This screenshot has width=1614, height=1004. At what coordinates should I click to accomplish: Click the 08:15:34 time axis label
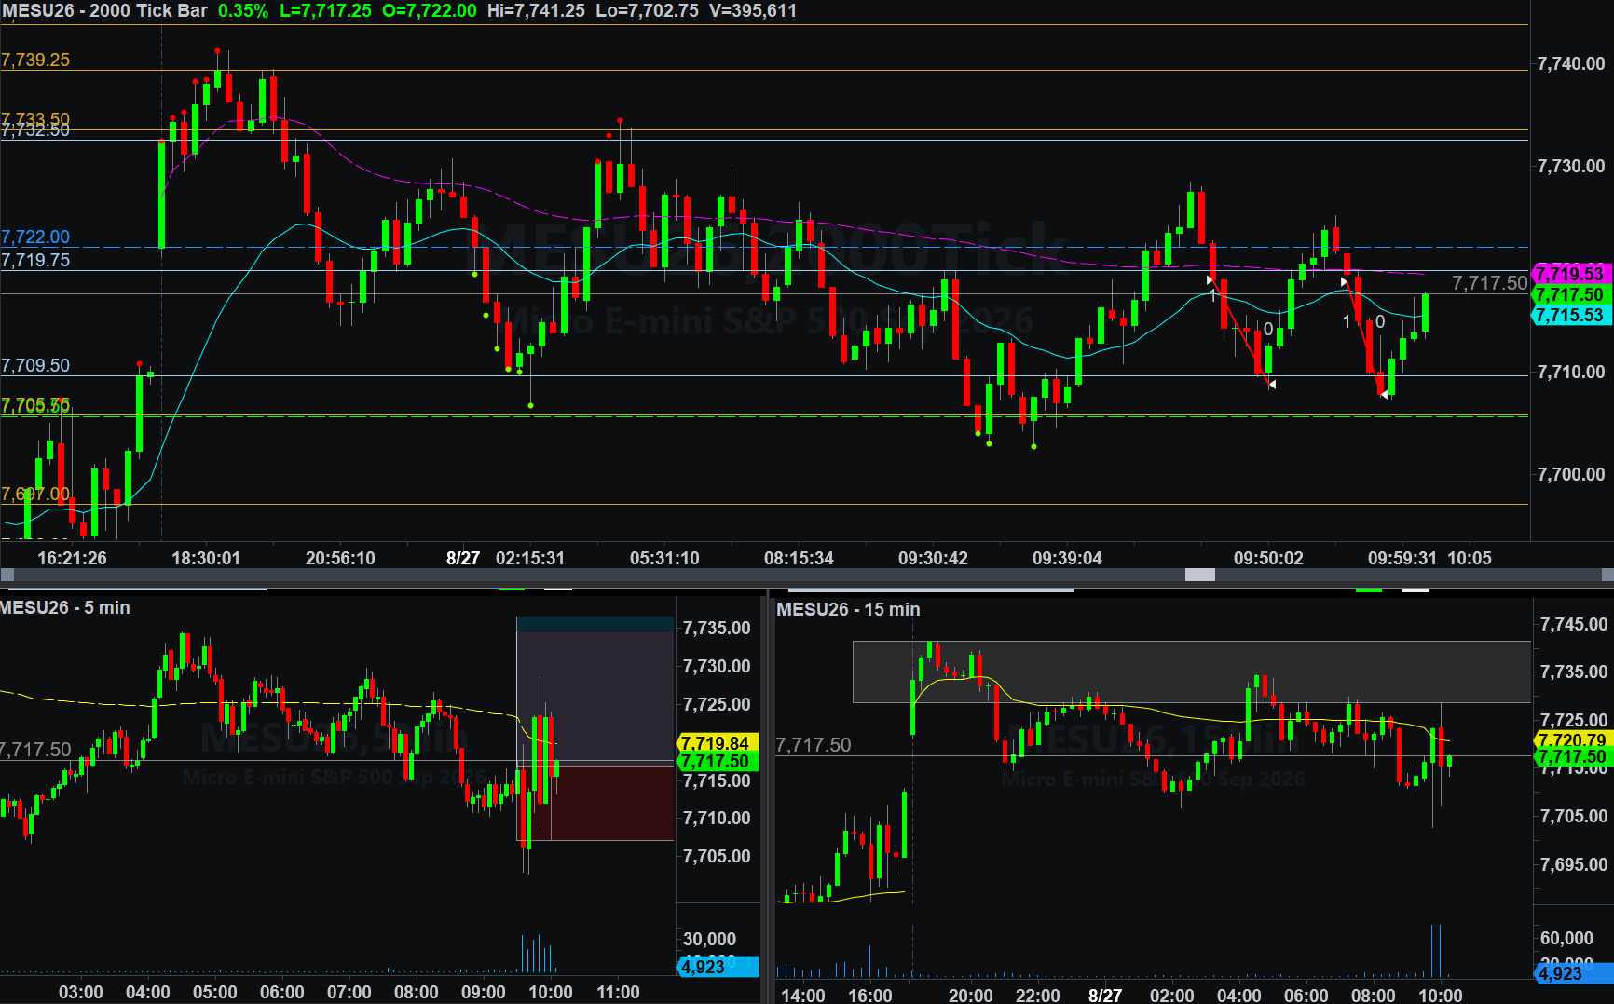(x=799, y=558)
